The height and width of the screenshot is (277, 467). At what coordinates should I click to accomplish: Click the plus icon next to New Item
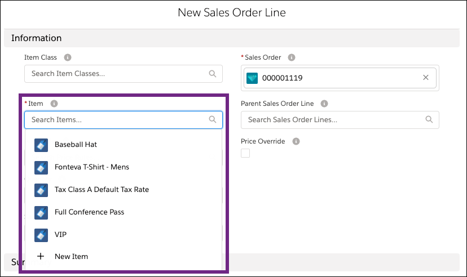(41, 256)
